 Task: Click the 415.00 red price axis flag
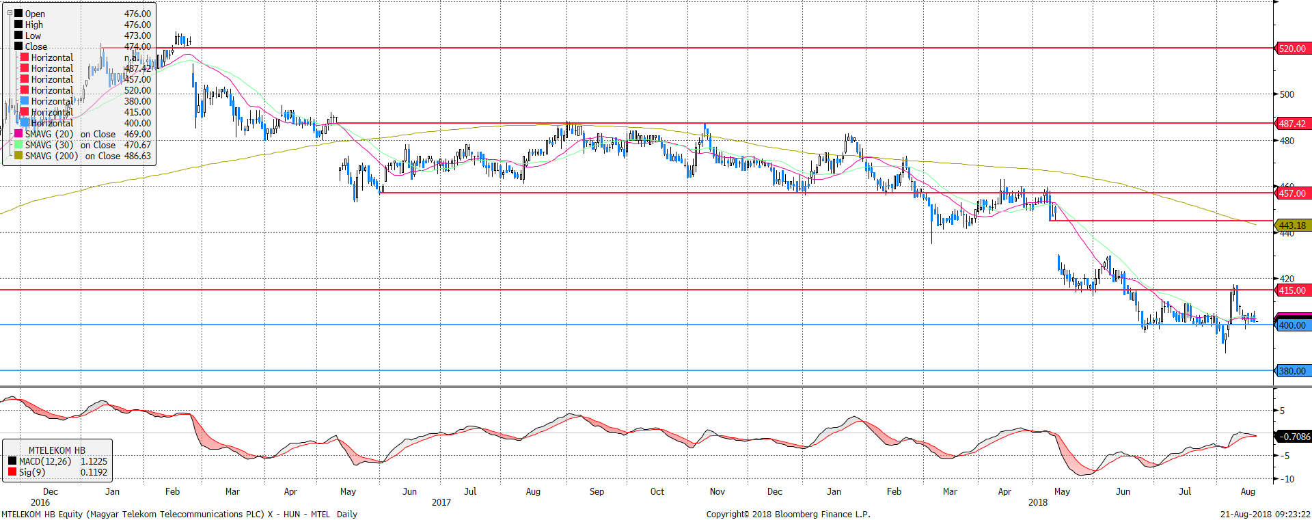click(x=1292, y=290)
